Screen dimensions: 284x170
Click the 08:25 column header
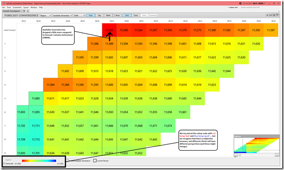pos(24,21)
